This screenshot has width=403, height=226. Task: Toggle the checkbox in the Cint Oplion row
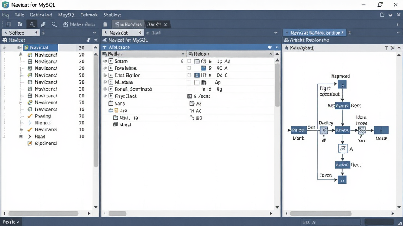[189, 75]
